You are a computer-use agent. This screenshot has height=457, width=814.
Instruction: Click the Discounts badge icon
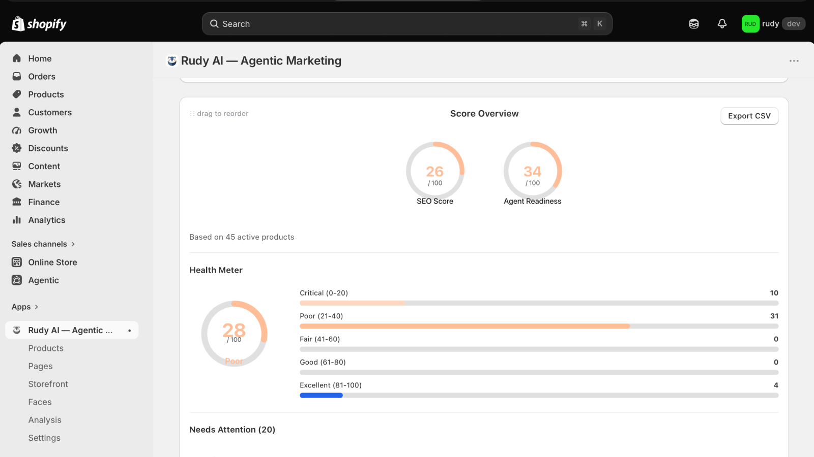point(17,148)
